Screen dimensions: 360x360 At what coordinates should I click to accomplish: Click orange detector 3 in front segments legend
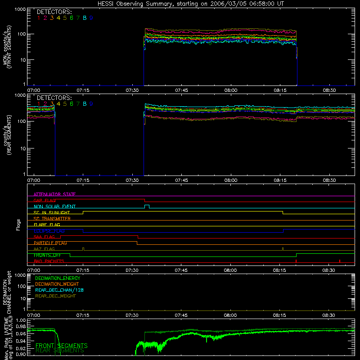click(x=52, y=18)
